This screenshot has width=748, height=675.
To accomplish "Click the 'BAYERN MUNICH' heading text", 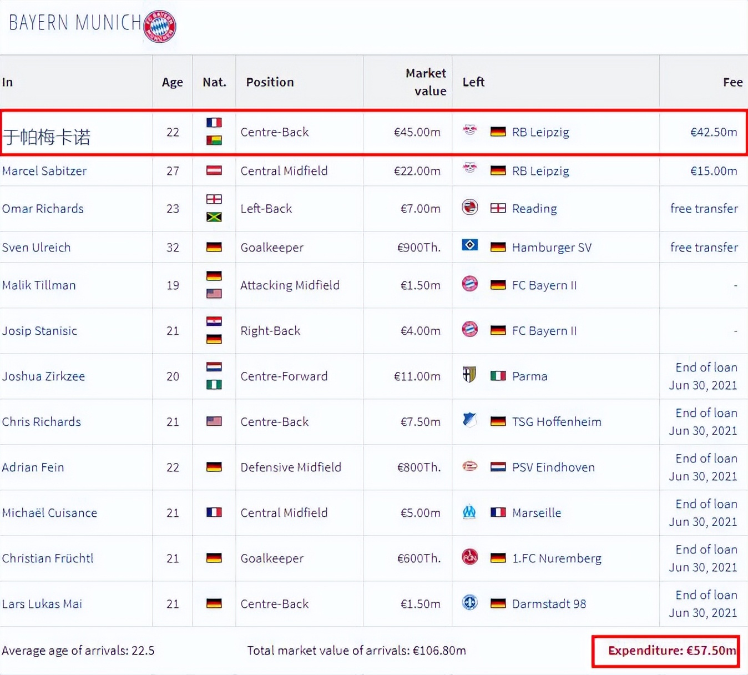I will [x=75, y=23].
